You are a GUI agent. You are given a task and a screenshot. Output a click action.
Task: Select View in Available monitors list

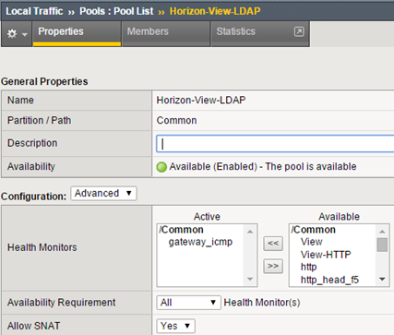pos(312,242)
